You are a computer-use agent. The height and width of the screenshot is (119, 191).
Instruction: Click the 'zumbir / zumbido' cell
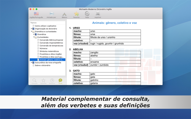(115, 65)
